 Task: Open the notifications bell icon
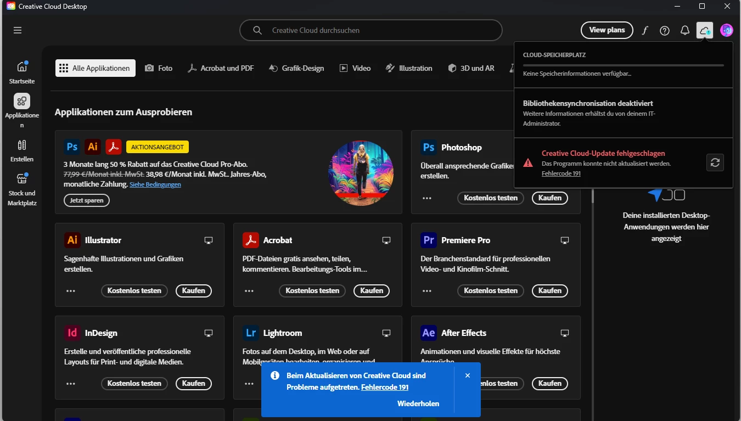pos(684,30)
